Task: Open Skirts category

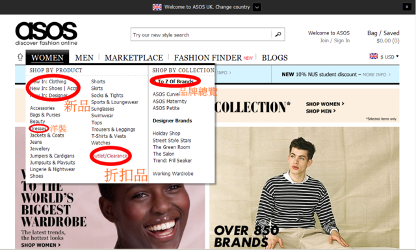Action: (97, 88)
